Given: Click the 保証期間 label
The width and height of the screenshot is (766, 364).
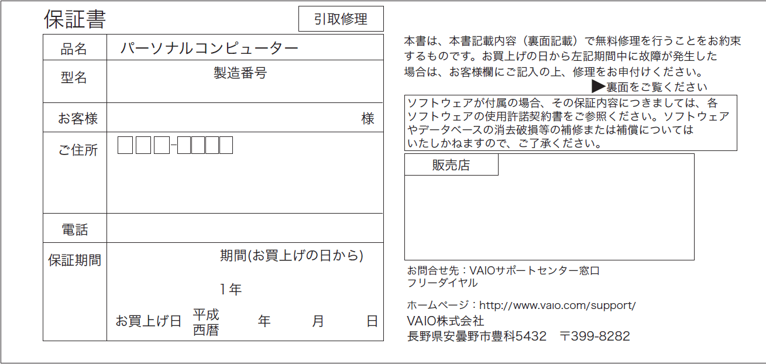Looking at the screenshot, I should point(75,260).
